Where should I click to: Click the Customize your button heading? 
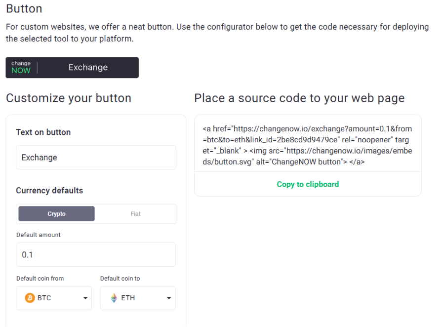(x=69, y=98)
